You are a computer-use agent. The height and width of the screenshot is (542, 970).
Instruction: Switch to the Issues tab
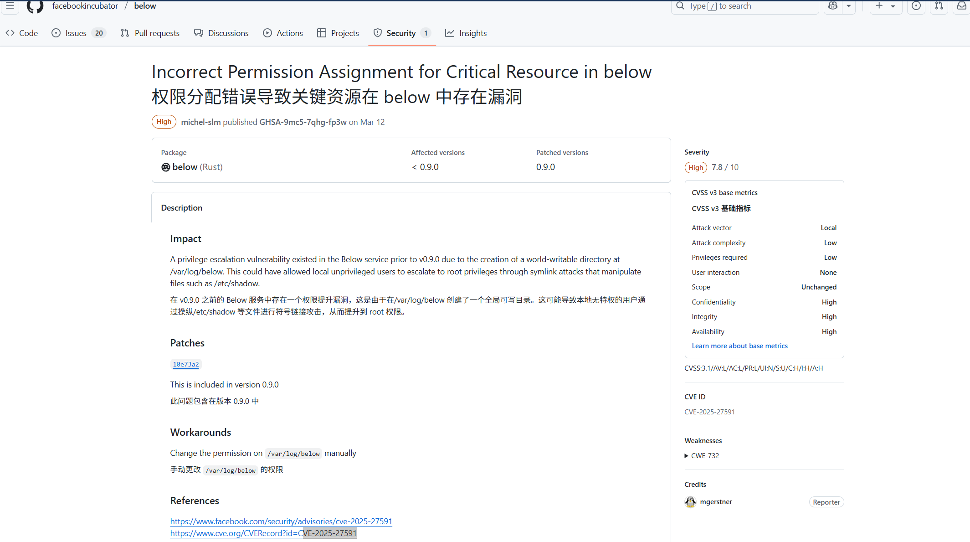pyautogui.click(x=79, y=33)
